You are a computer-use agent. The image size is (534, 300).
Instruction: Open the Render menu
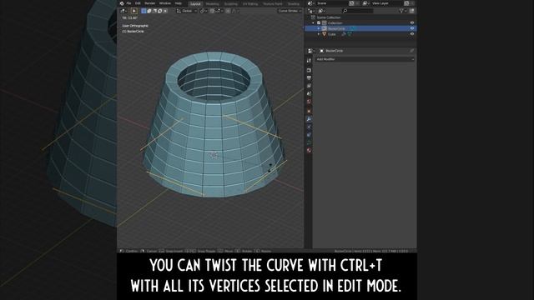150,3
